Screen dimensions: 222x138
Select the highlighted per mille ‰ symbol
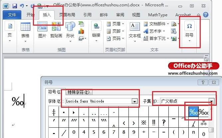pos(193,112)
